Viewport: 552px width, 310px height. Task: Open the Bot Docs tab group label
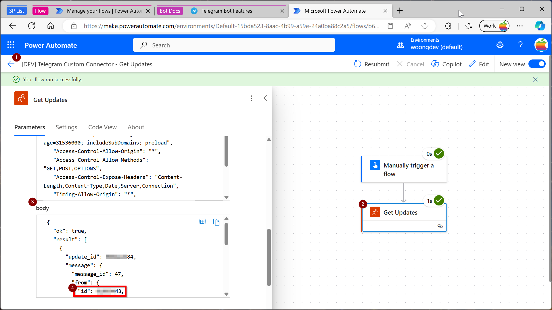coord(170,11)
